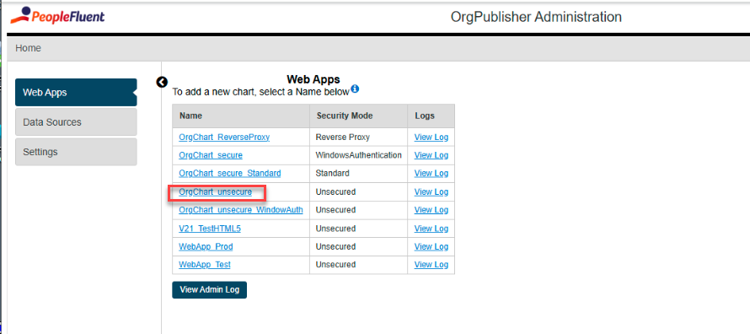Open the WebApp_Prod link
The height and width of the screenshot is (334, 750).
[206, 247]
